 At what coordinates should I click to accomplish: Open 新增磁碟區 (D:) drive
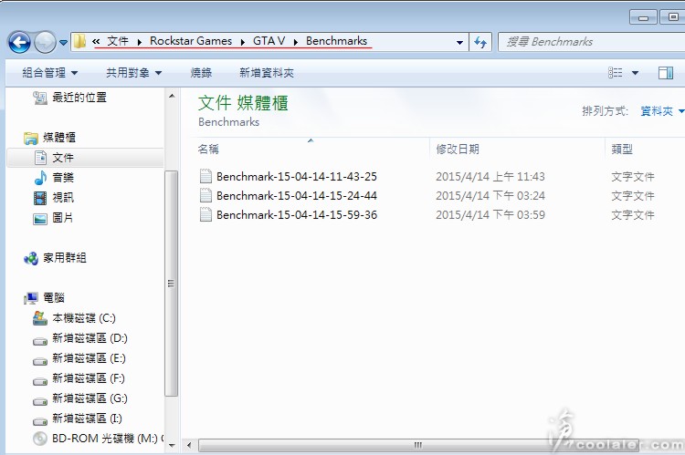coord(90,338)
